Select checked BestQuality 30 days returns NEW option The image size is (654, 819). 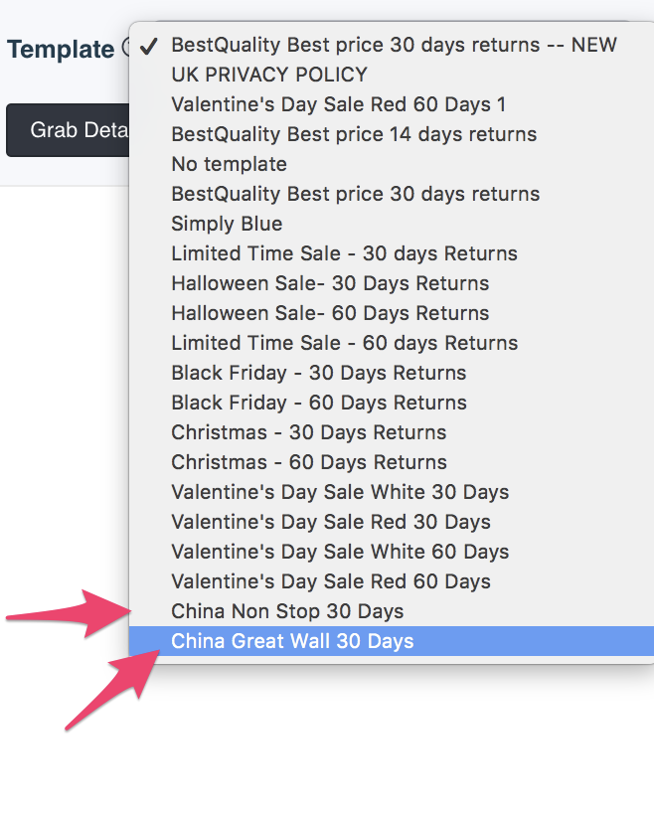coord(392,45)
